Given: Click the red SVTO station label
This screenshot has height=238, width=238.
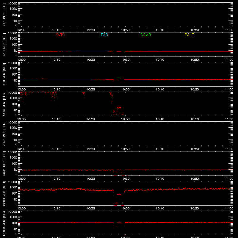Looking at the screenshot, I should tap(60, 35).
